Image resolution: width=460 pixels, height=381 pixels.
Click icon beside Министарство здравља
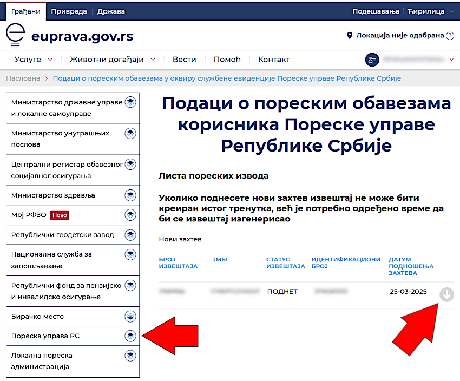coord(130,195)
